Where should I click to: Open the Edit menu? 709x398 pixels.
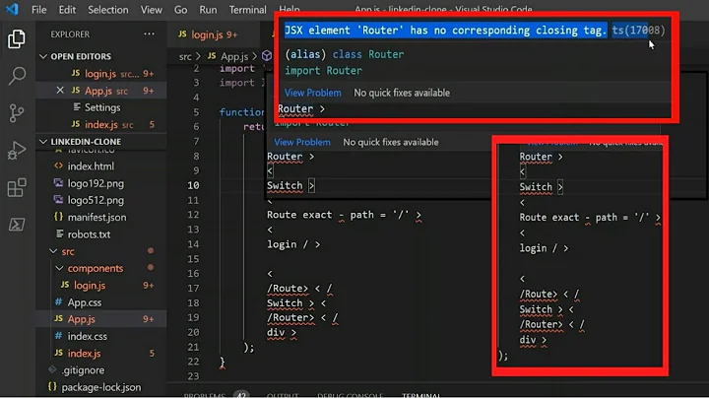67,10
